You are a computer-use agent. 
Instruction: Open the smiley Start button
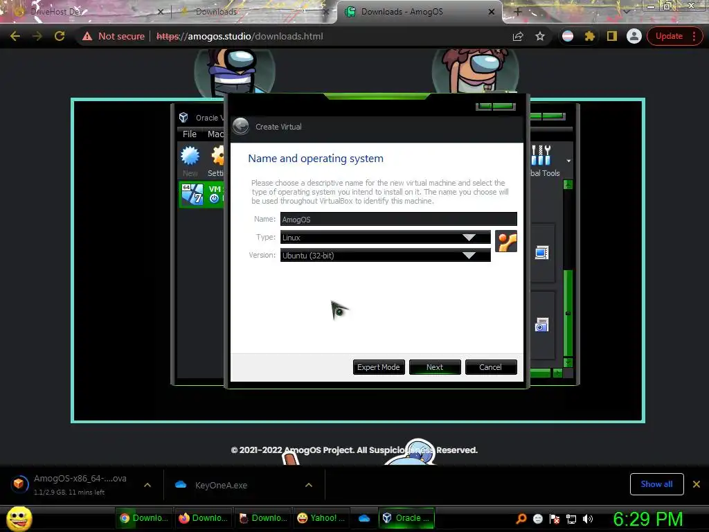pyautogui.click(x=19, y=518)
